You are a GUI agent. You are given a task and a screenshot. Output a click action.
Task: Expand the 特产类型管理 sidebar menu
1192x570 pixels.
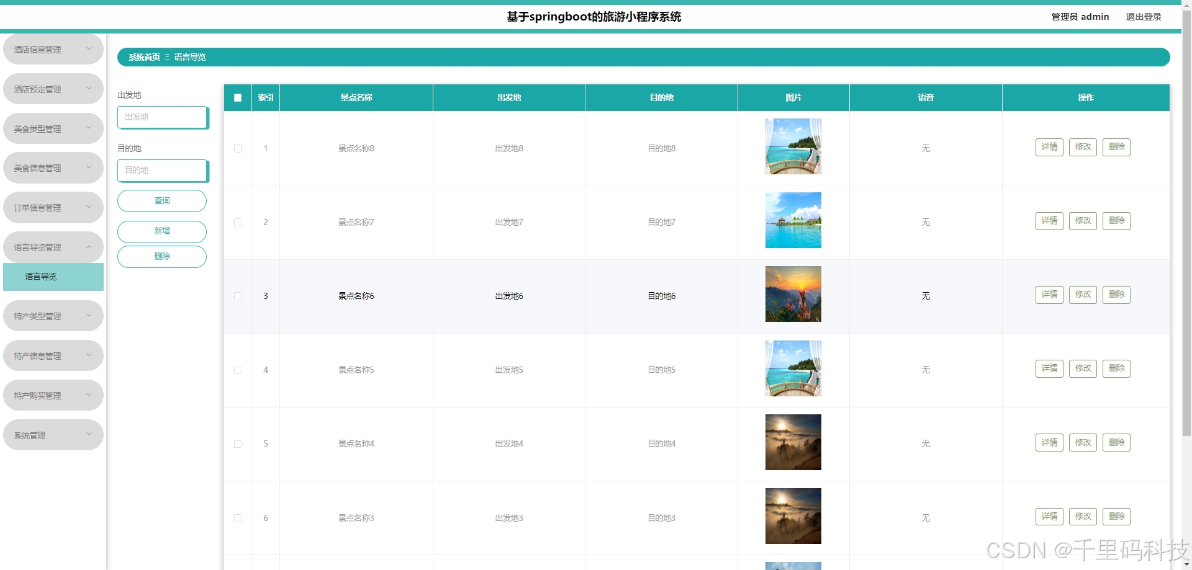53,316
